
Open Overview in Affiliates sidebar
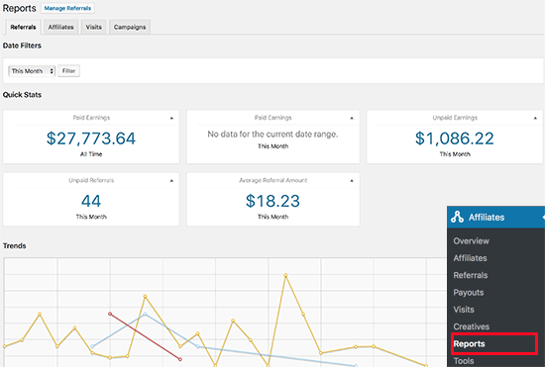(471, 240)
